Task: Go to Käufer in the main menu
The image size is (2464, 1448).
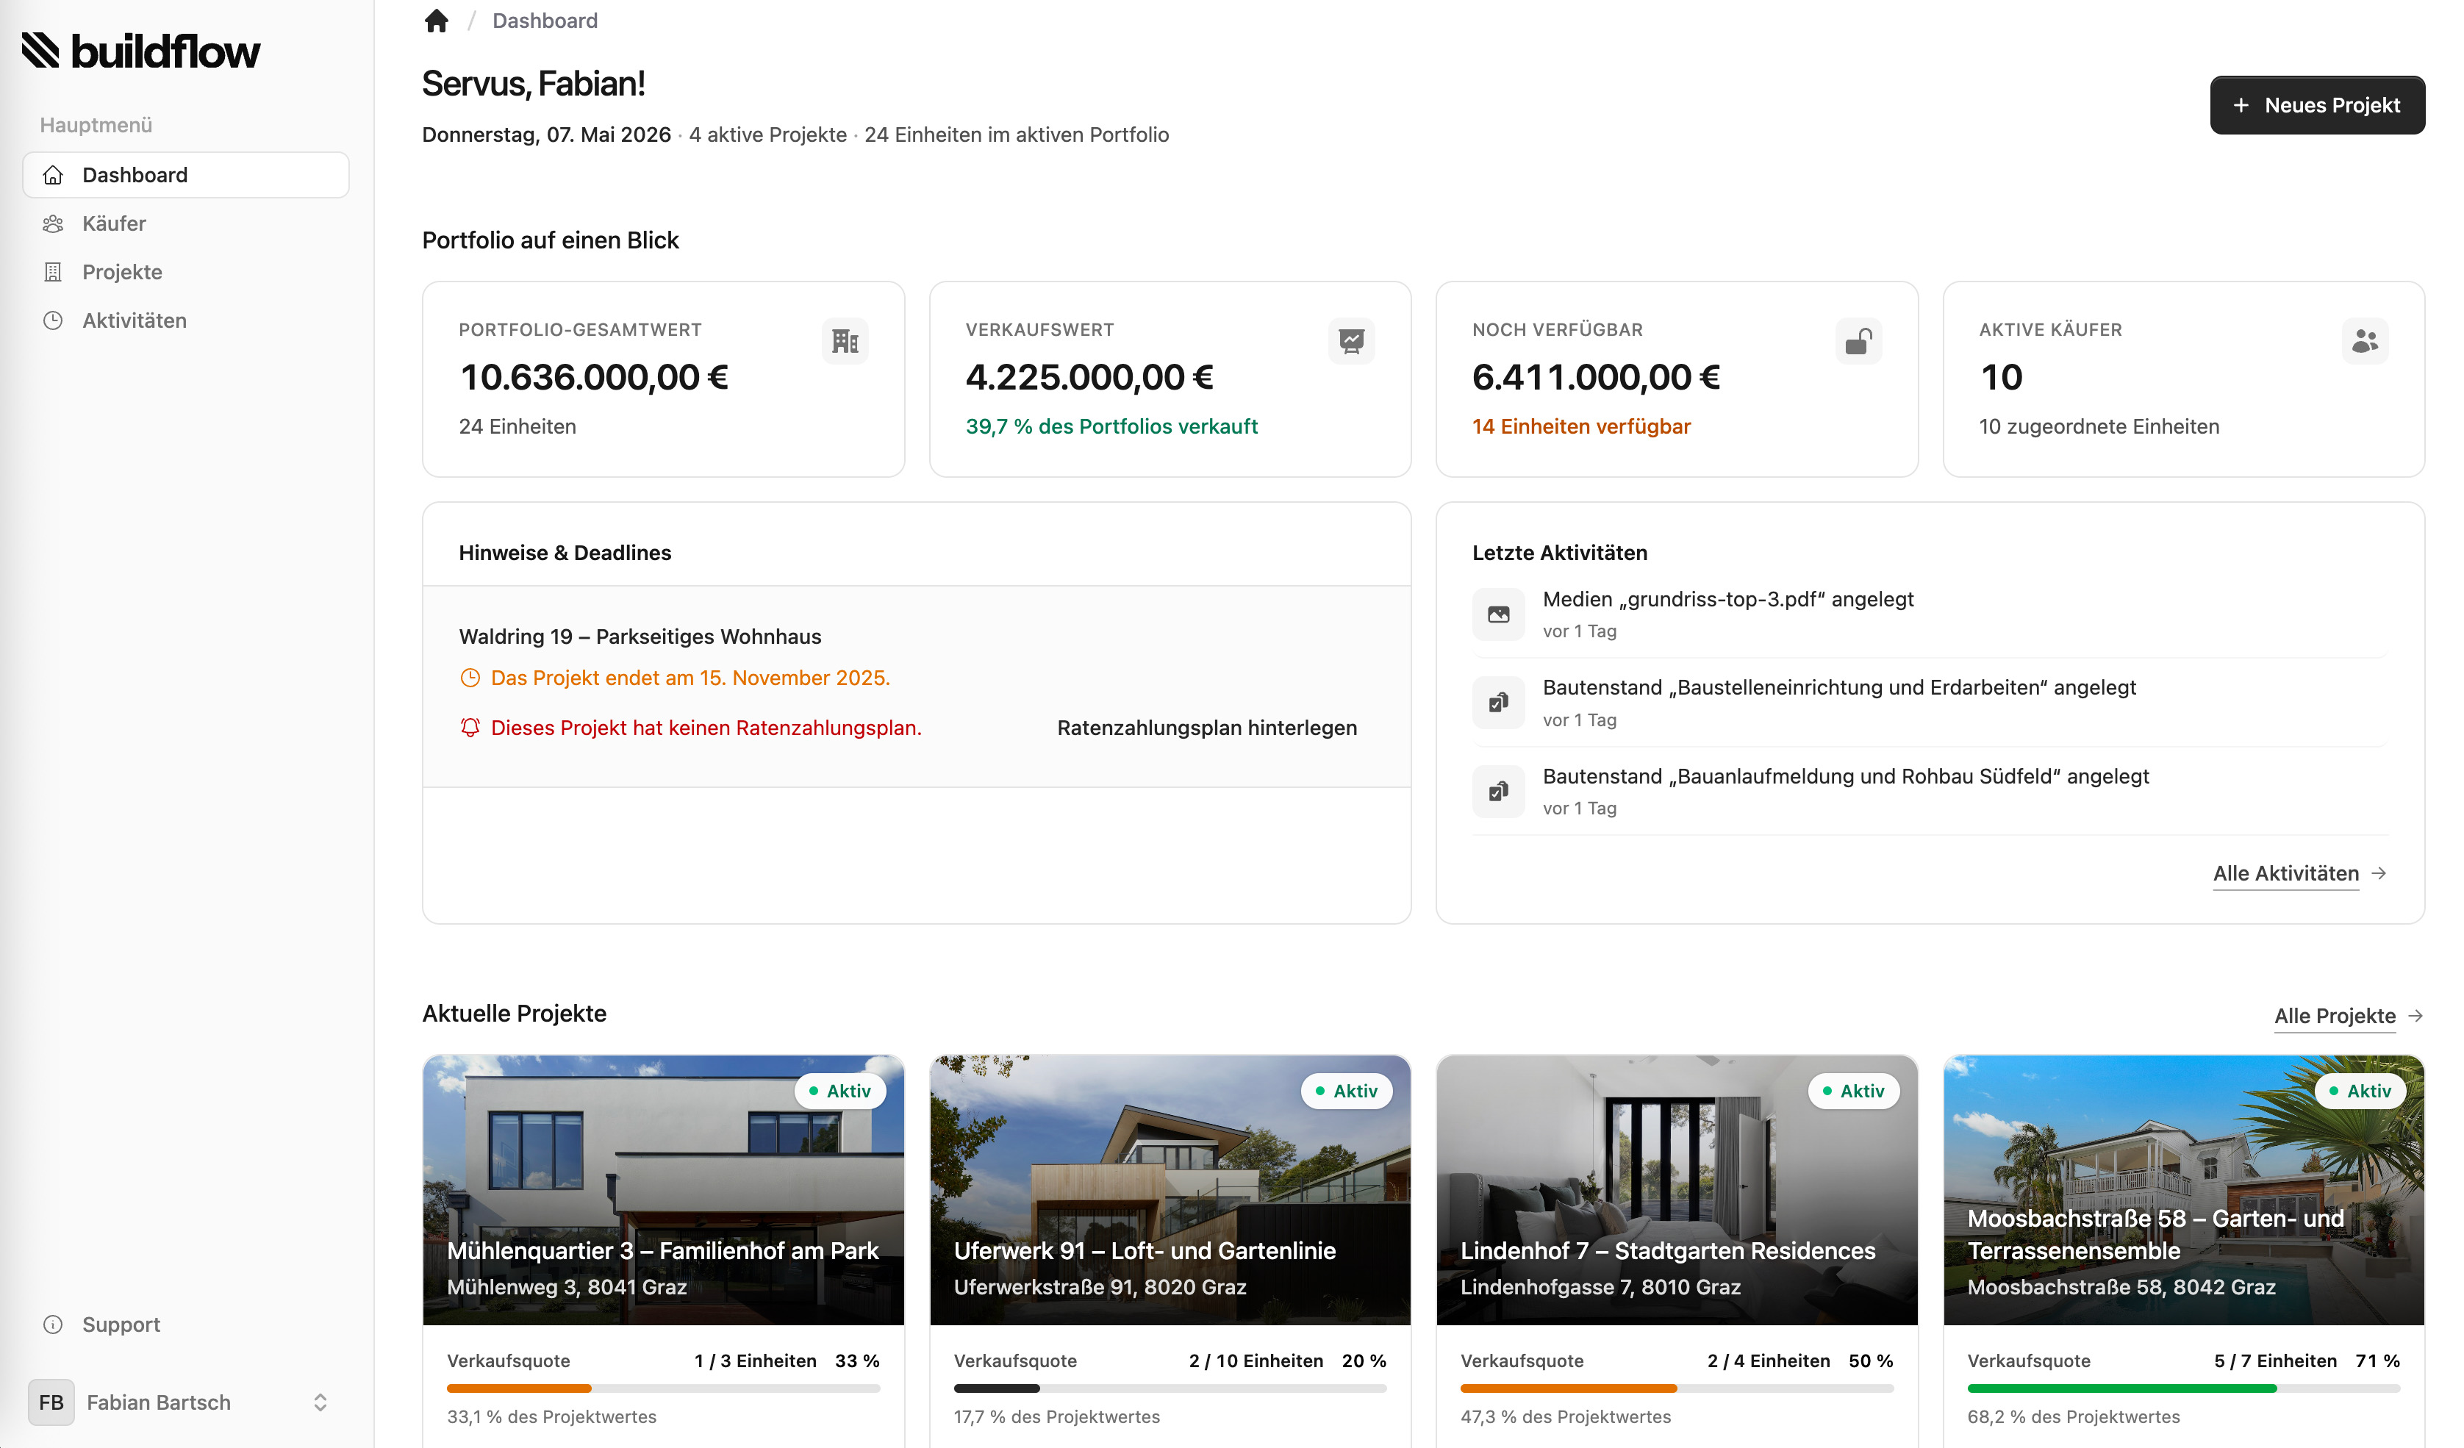Action: point(186,224)
